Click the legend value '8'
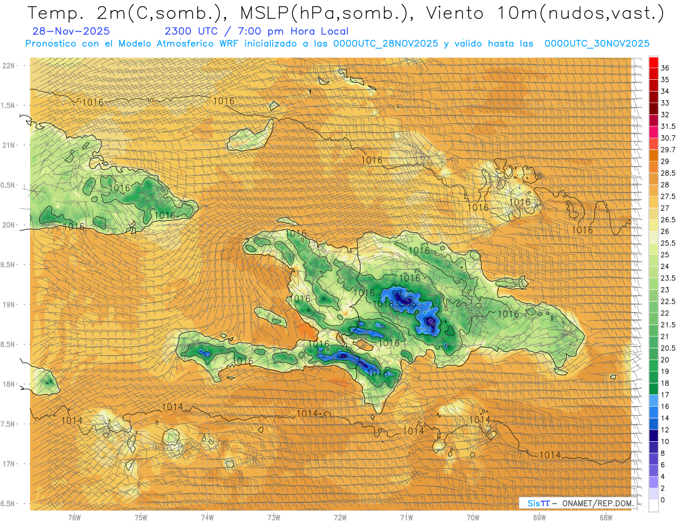 click(663, 453)
